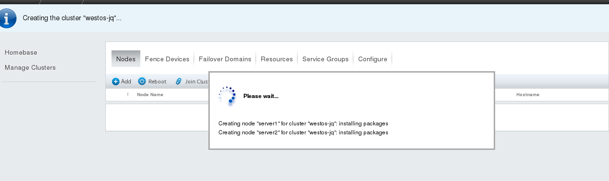The width and height of the screenshot is (609, 181).
Task: Click the Reboot label in the toolbar
Action: coord(157,82)
